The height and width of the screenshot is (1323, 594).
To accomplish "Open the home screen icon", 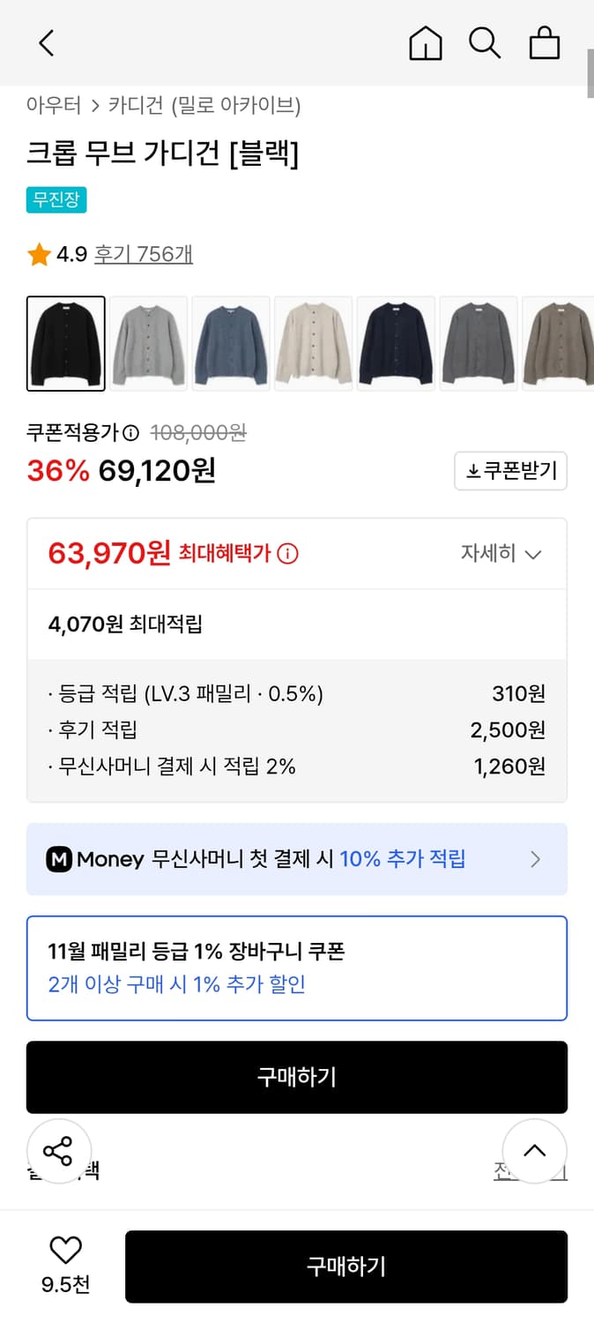I will (x=426, y=42).
